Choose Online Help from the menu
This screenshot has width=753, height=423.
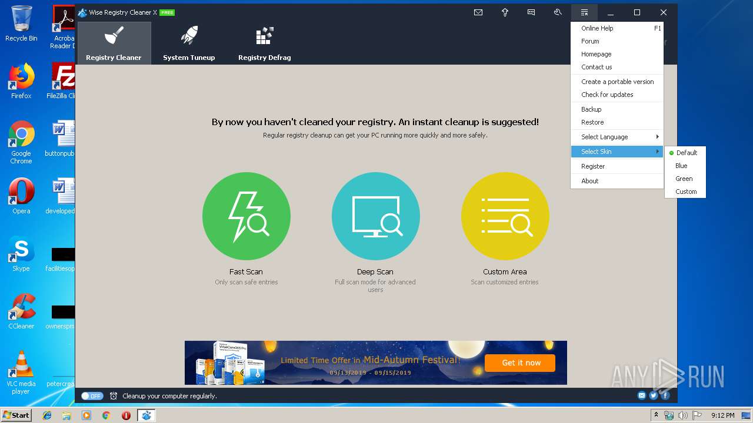tap(617, 28)
